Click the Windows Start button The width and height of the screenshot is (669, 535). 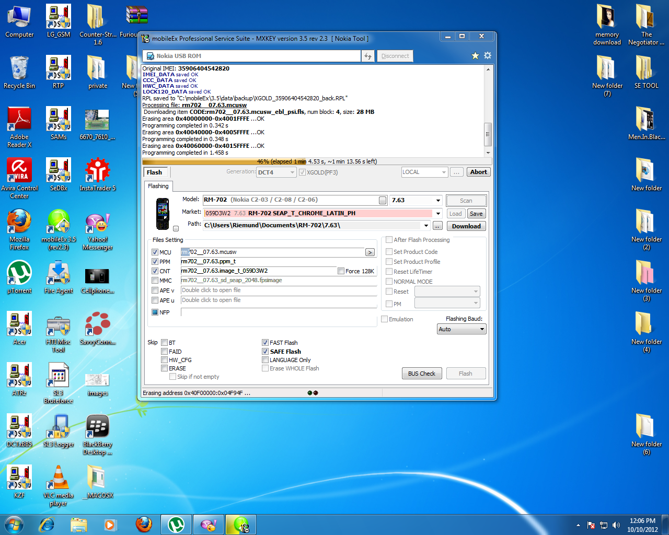(x=14, y=525)
